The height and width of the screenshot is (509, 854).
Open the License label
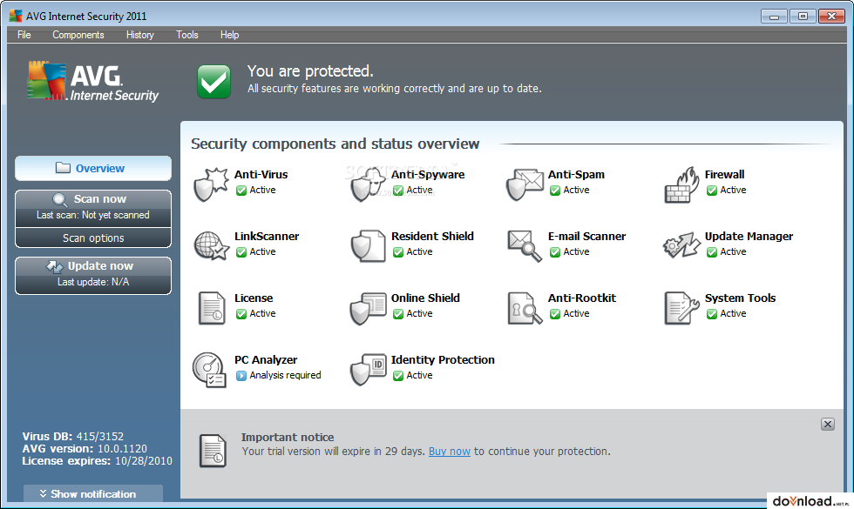pyautogui.click(x=254, y=298)
